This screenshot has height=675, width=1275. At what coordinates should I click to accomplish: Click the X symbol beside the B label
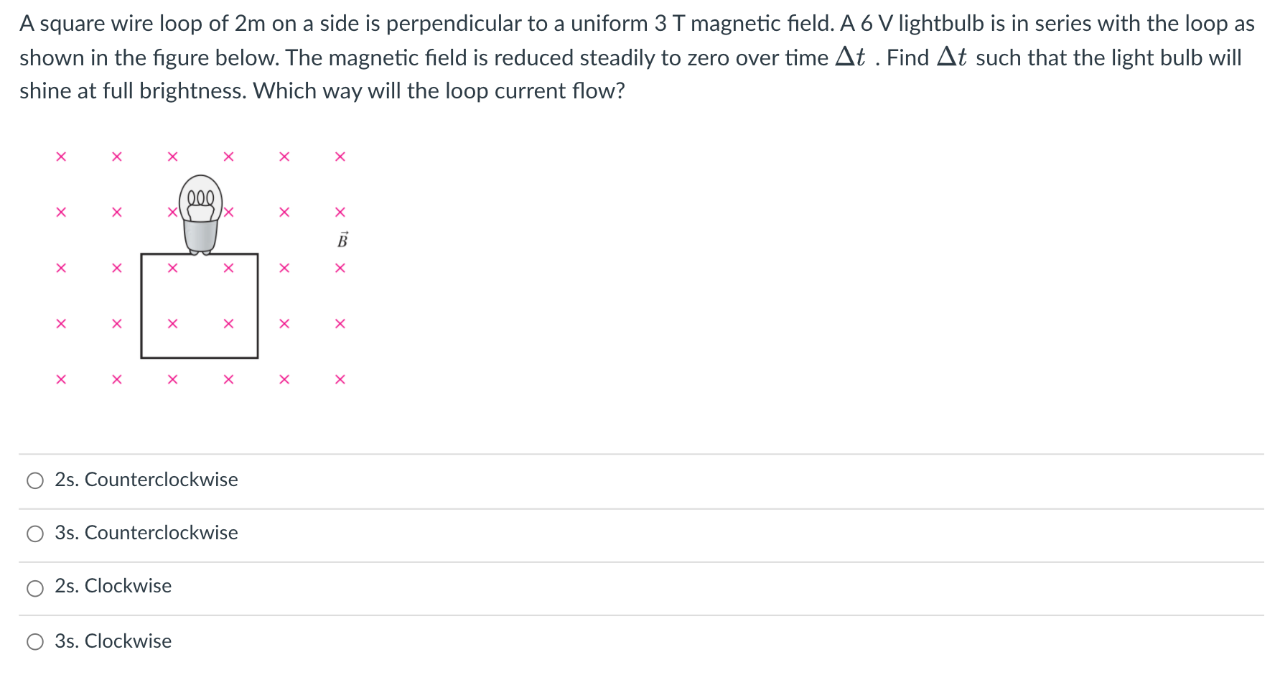(339, 211)
